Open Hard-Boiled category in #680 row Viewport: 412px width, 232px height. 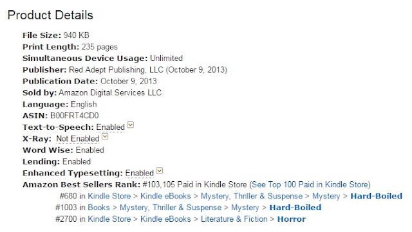click(x=376, y=196)
